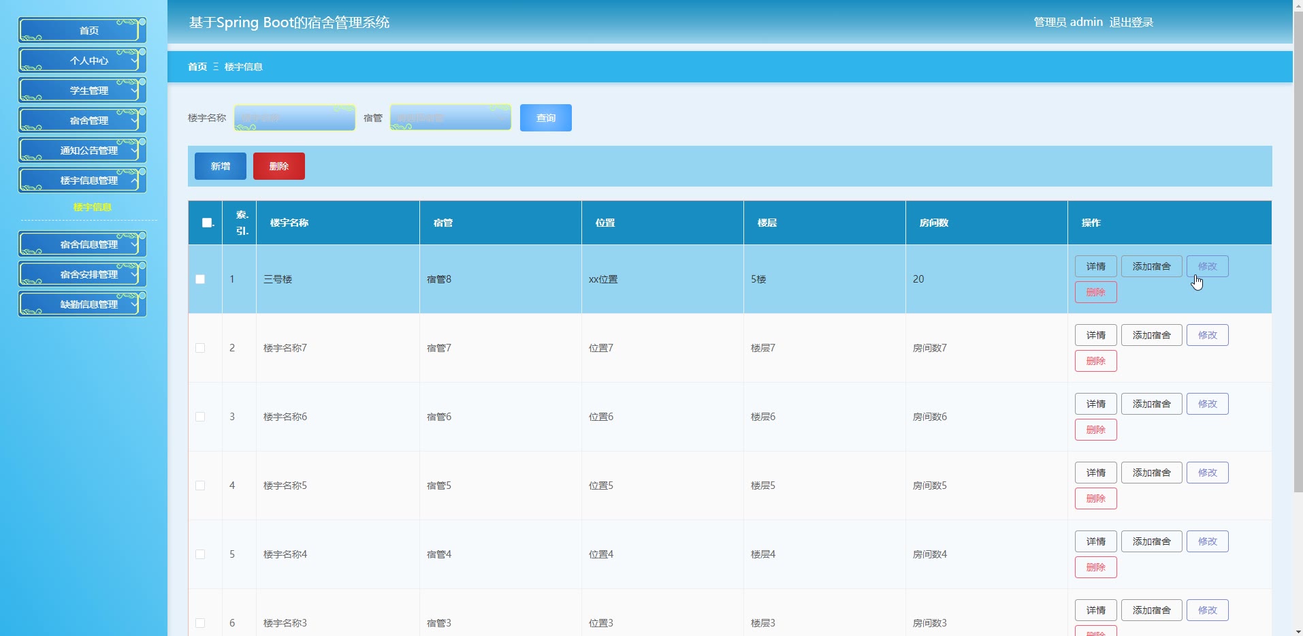Tick the checkbox for row 楼宇名称5

coord(200,486)
